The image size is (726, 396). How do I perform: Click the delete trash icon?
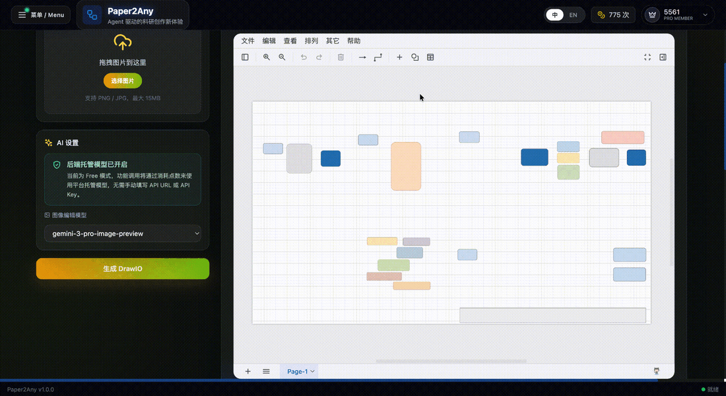(x=341, y=57)
